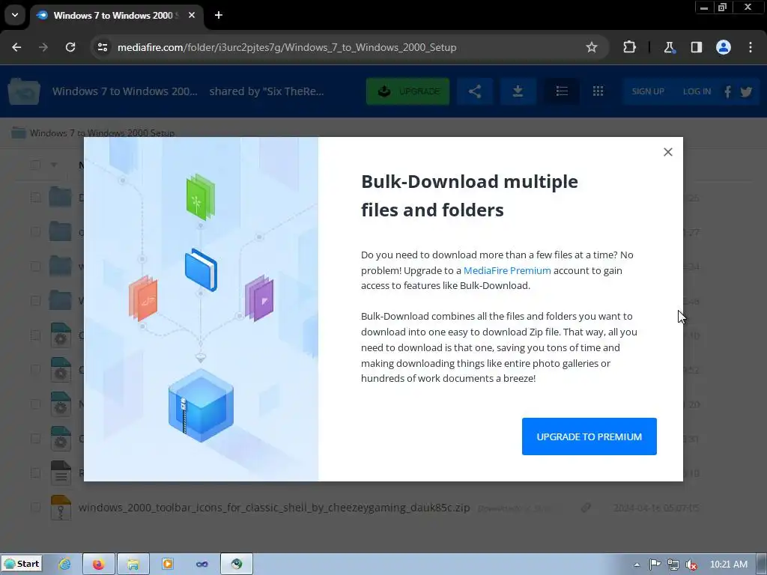This screenshot has height=575, width=767.
Task: Click the Action Center flag icon
Action: coord(655,565)
